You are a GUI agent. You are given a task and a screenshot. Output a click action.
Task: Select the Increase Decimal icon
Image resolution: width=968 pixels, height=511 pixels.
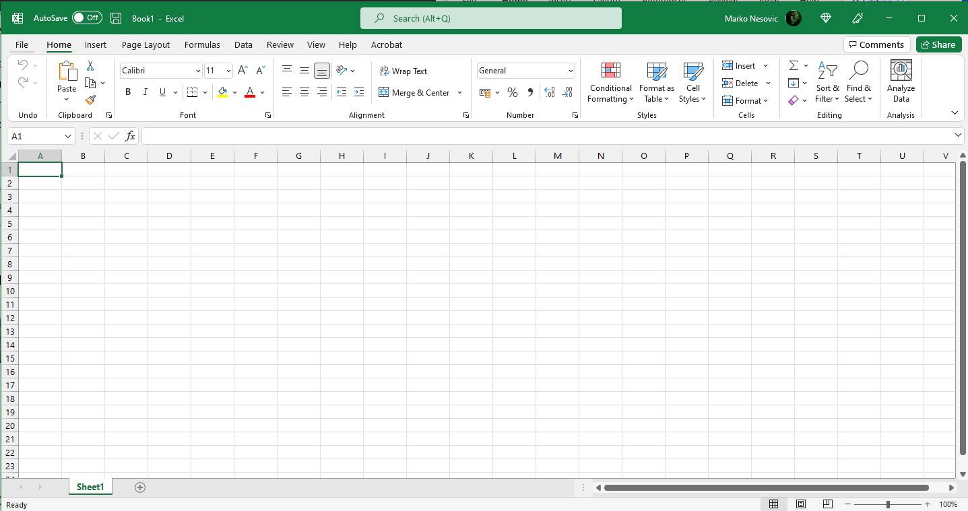click(550, 92)
